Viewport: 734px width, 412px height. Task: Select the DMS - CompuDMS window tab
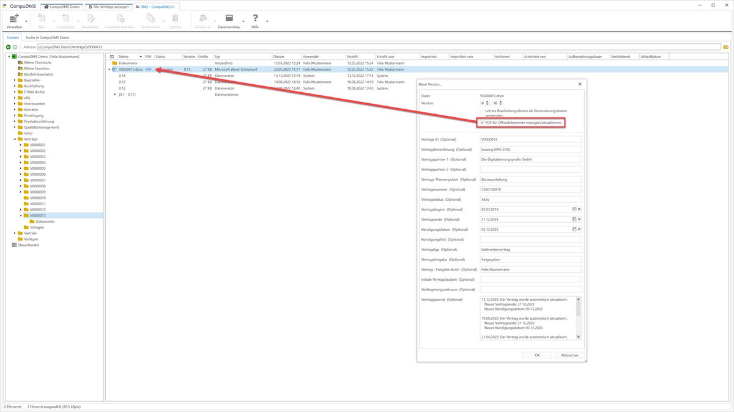(x=157, y=5)
